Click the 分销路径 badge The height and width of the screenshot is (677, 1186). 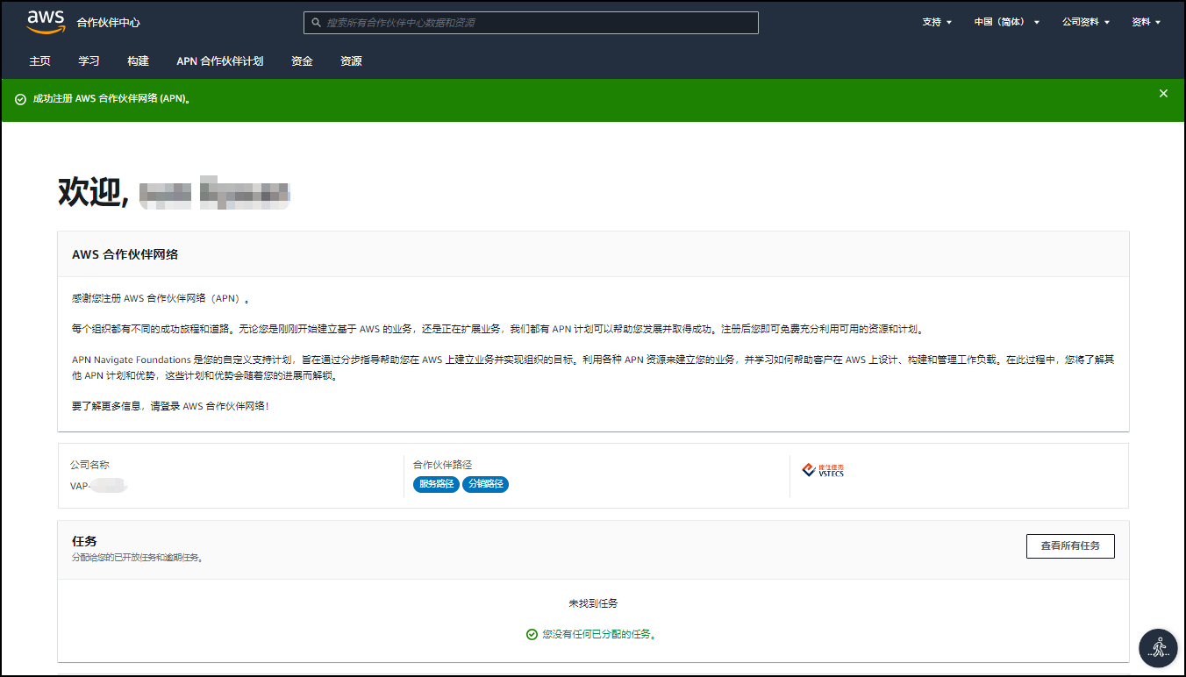[x=486, y=484]
